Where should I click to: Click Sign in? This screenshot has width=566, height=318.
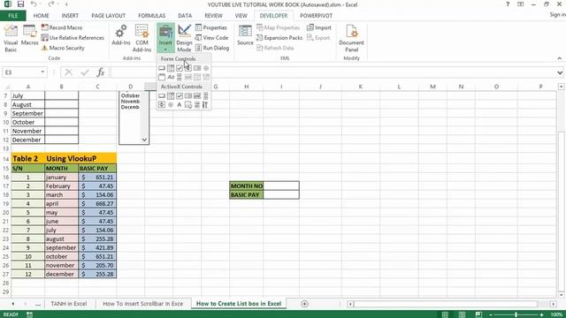pyautogui.click(x=557, y=14)
